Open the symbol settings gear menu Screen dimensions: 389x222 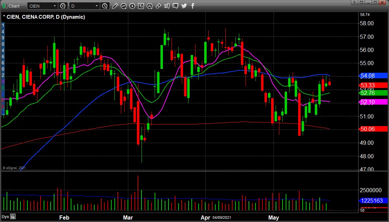tap(63, 6)
